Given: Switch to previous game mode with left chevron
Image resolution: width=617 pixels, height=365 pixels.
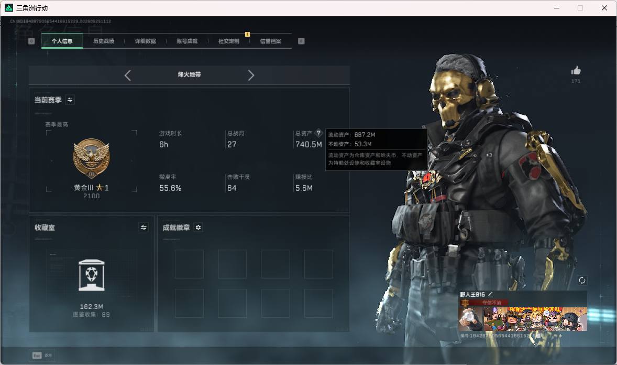Looking at the screenshot, I should click(127, 76).
